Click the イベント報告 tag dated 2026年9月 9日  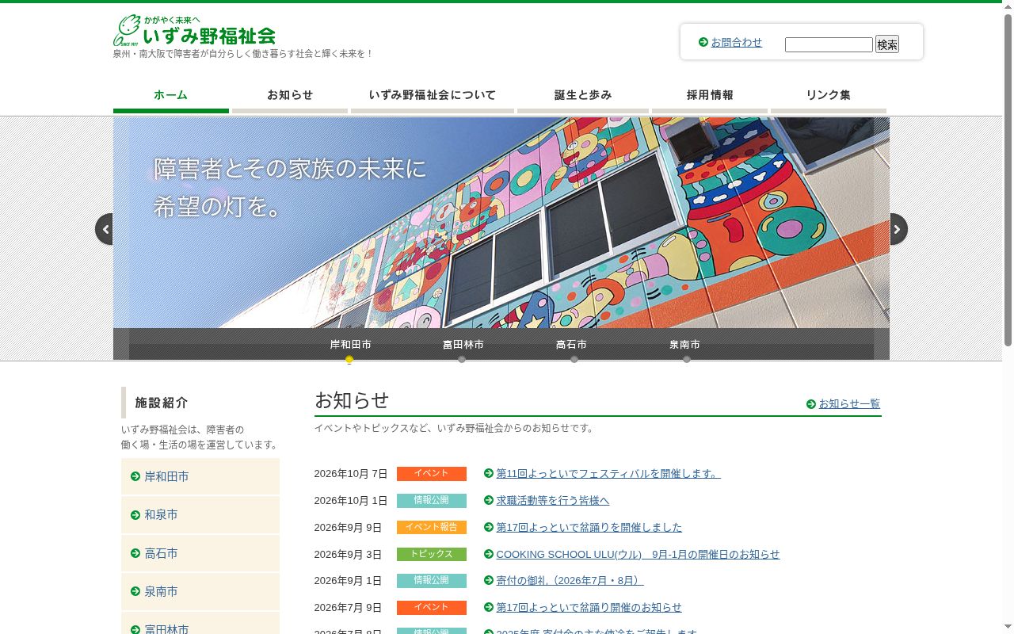tap(432, 528)
